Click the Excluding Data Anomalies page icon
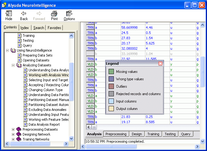Screen dimensions: 207x151 tap(25, 110)
